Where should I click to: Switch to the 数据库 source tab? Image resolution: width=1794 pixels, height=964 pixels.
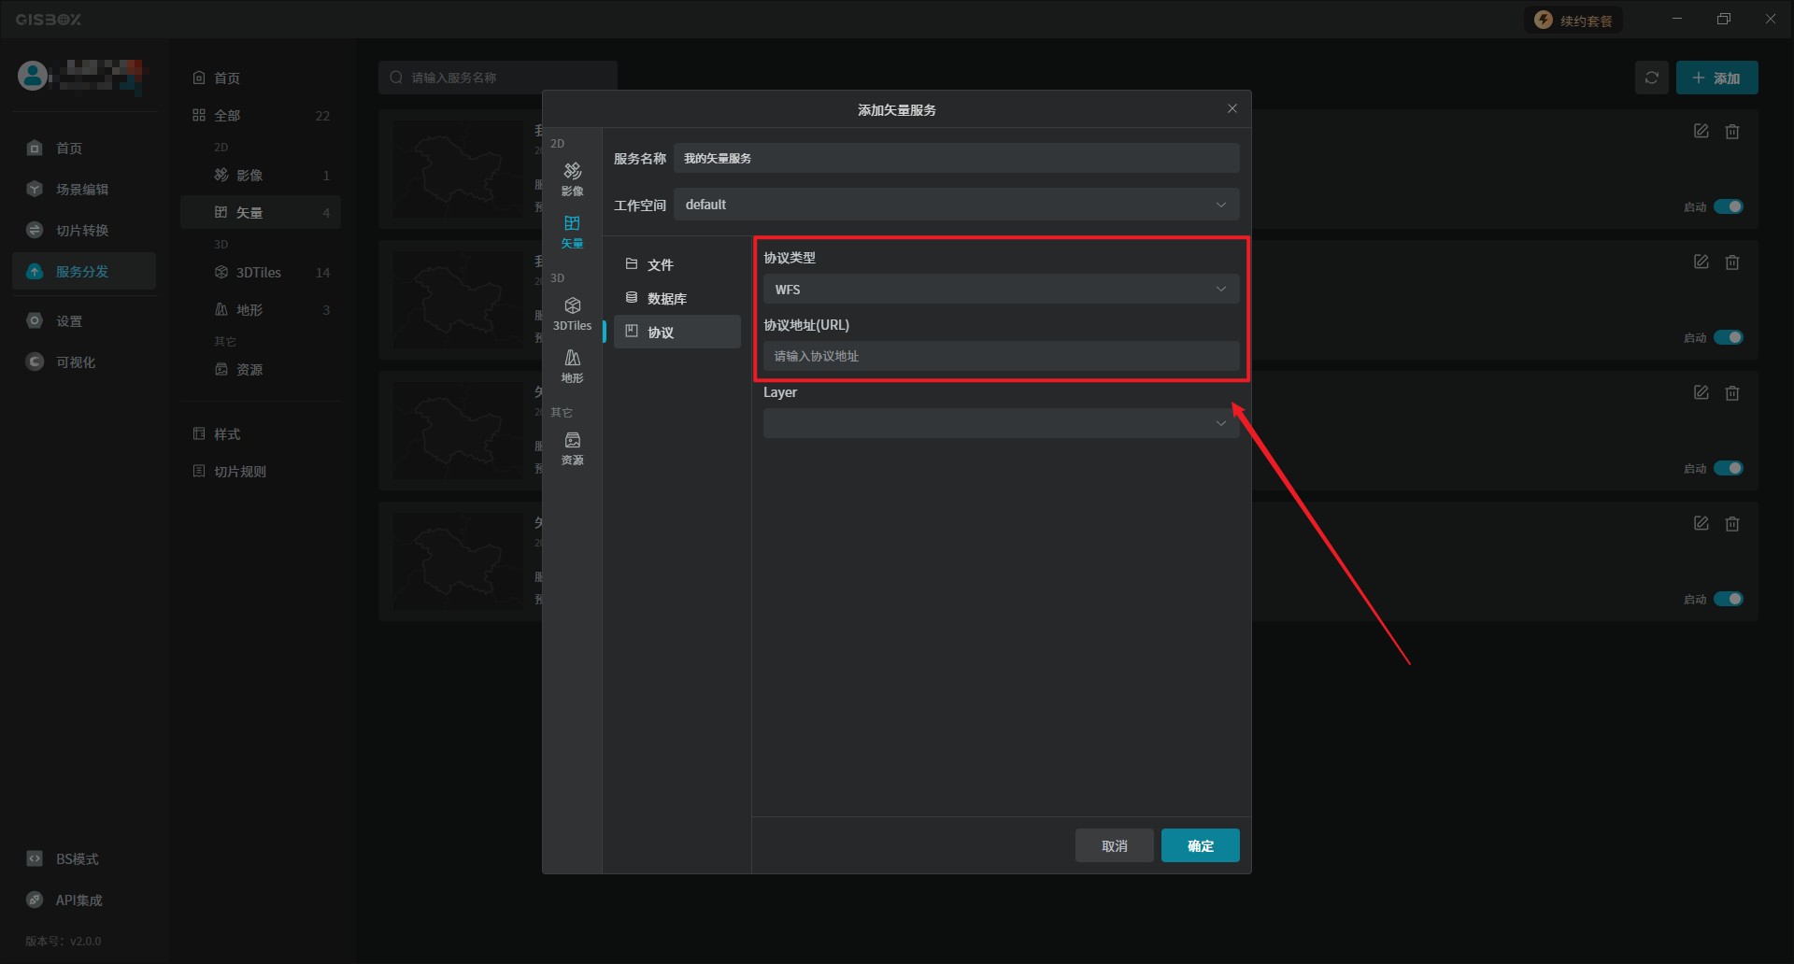pyautogui.click(x=666, y=299)
